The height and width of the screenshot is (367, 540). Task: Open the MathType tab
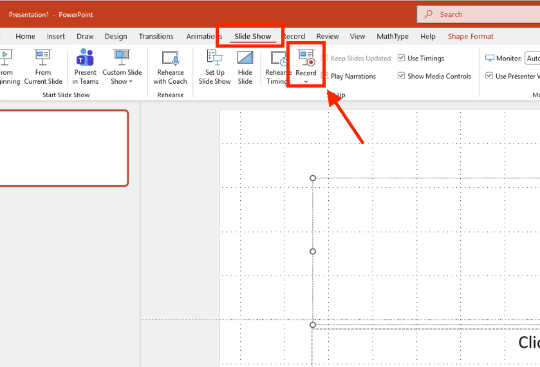pyautogui.click(x=393, y=36)
